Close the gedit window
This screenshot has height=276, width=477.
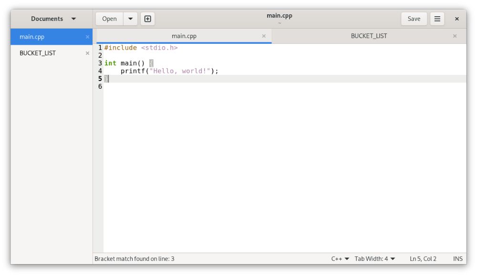456,19
